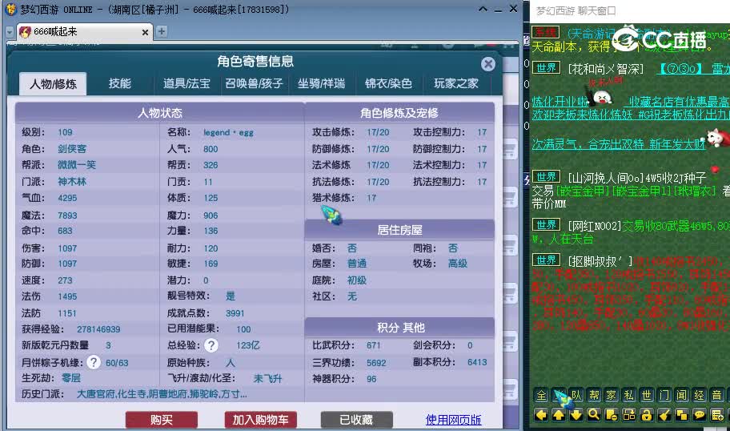Click player name 抠脚叔叔 in chat
This screenshot has height=431, width=730.
tap(600, 261)
